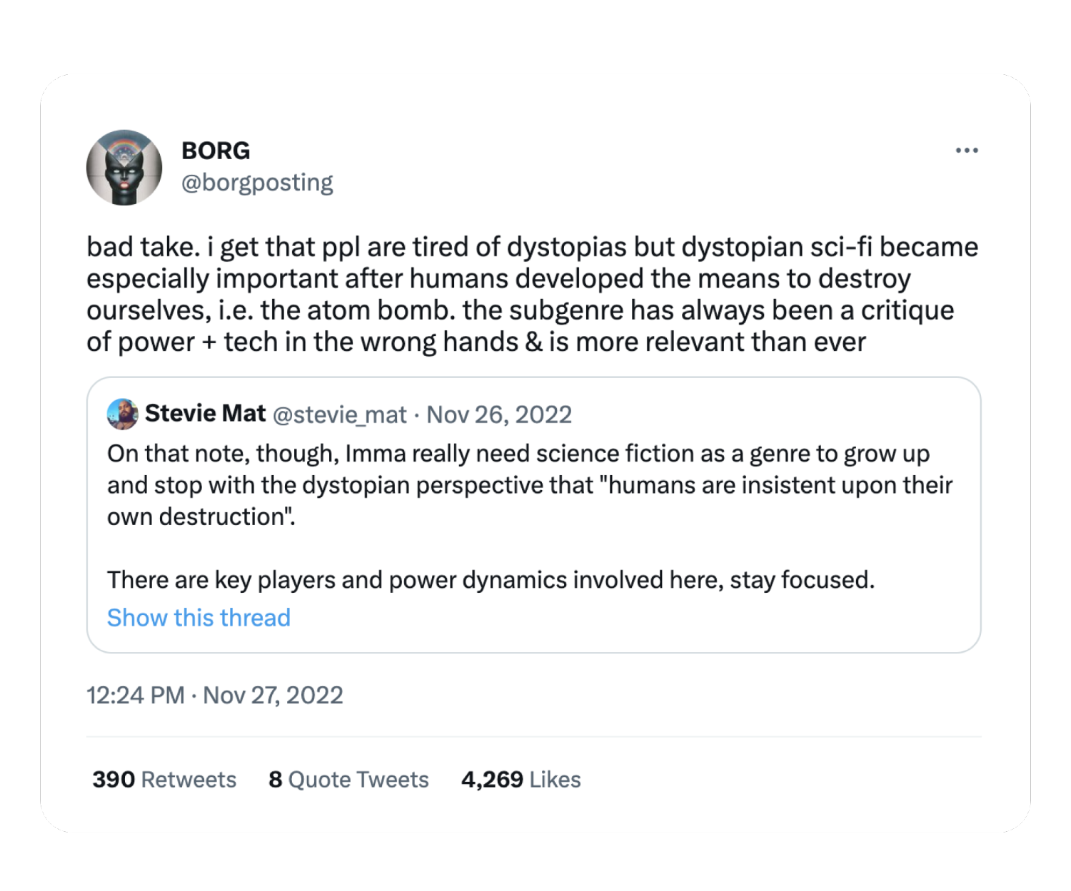
Task: View the 390 Retweets list
Action: (x=164, y=780)
